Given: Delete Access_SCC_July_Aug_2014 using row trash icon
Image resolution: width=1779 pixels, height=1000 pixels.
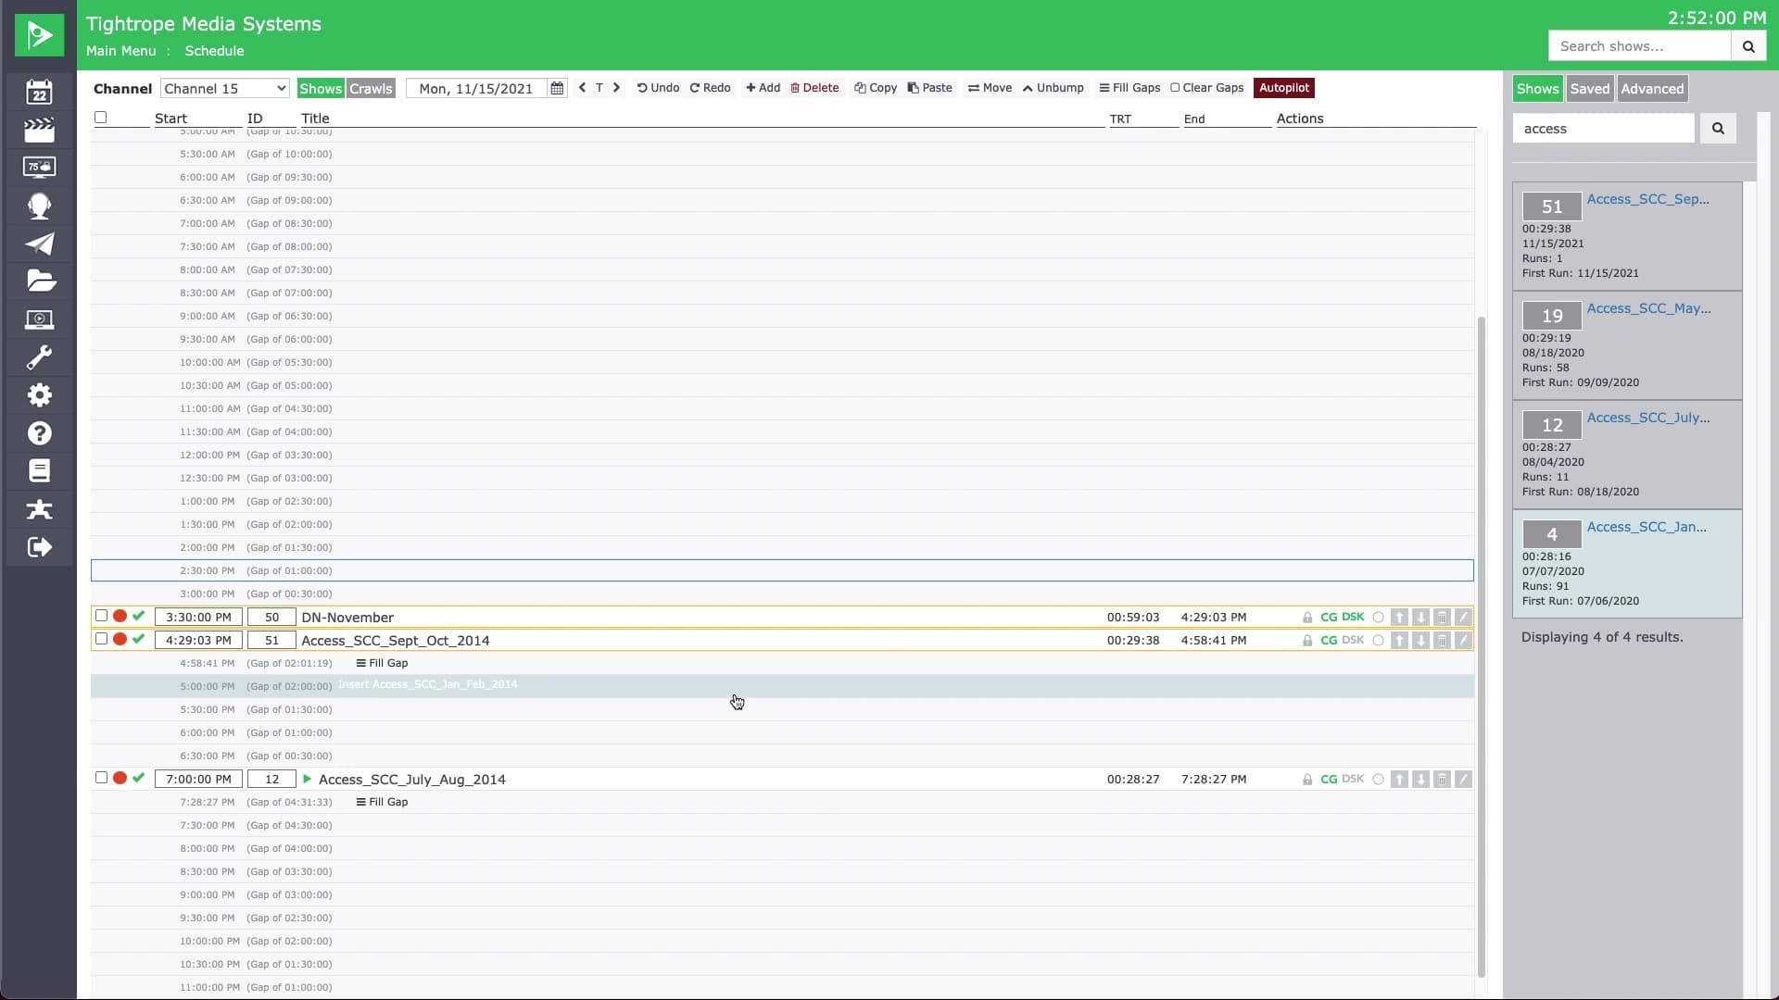Looking at the screenshot, I should click(x=1442, y=780).
